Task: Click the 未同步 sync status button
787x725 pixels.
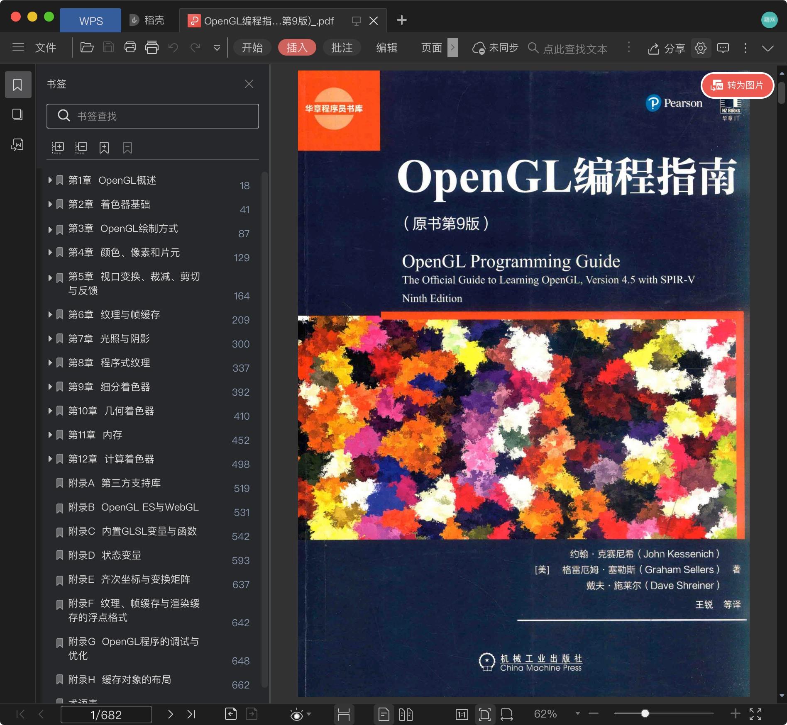Action: point(495,48)
